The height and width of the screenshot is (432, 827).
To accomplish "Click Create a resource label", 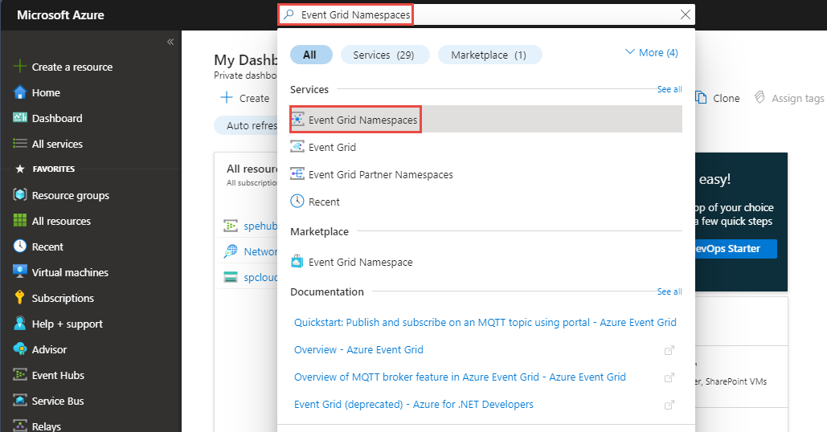I will (72, 67).
